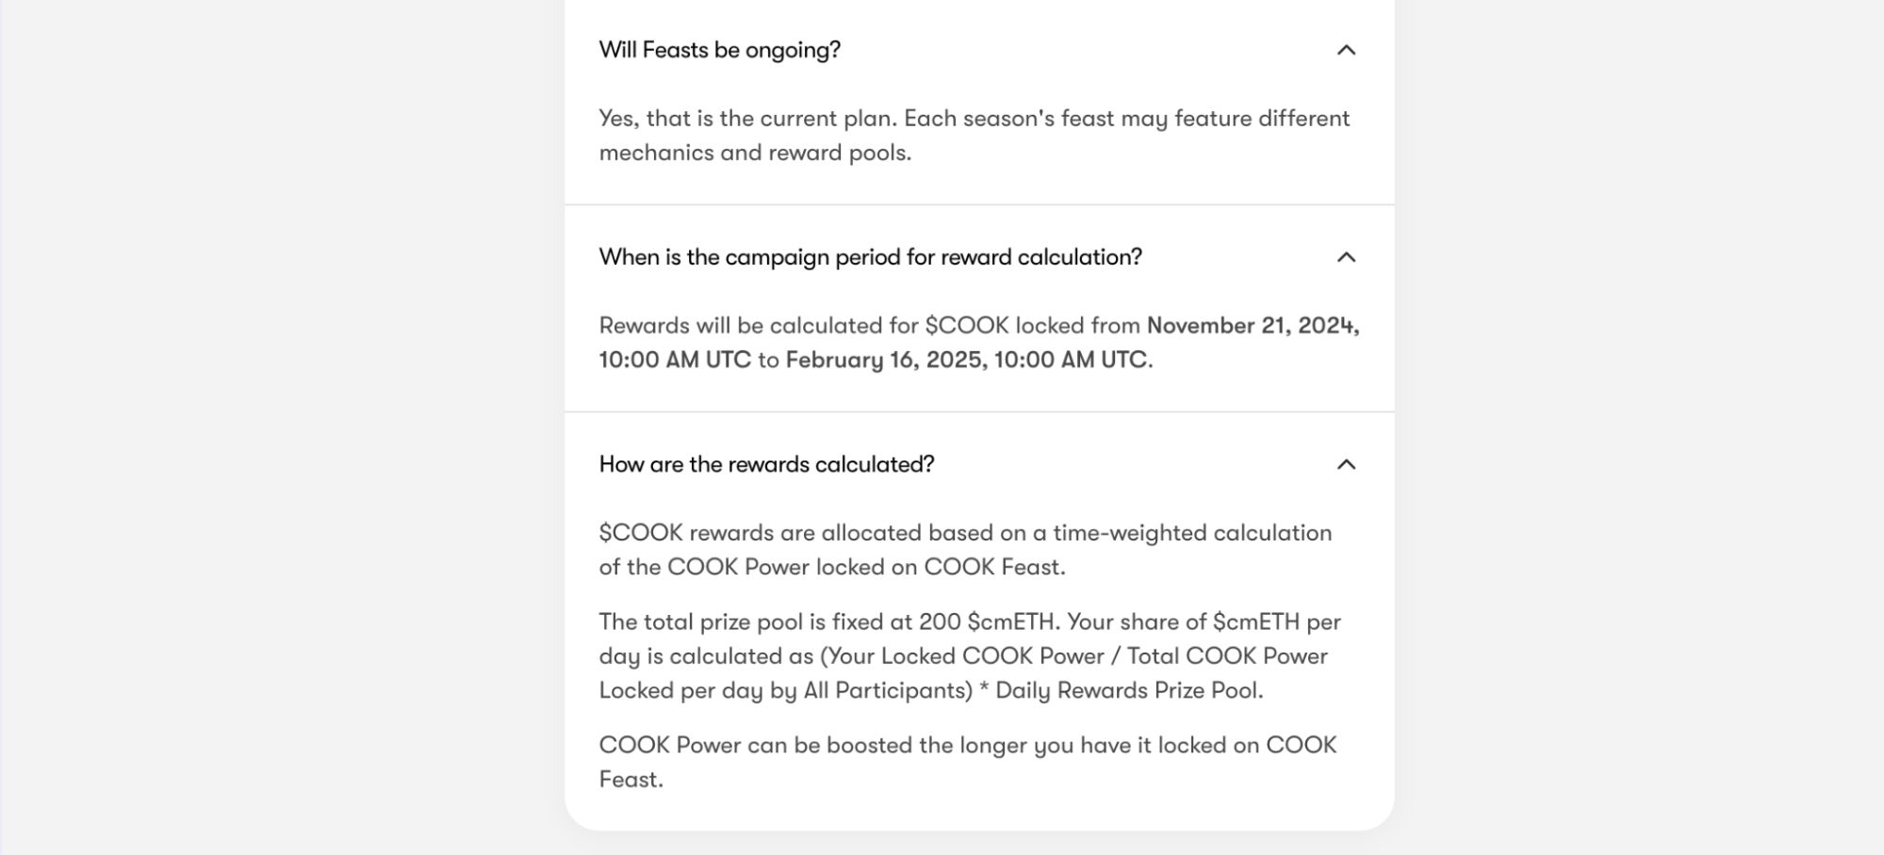
Task: Collapse the campaign period question chevron
Action: point(1346,257)
